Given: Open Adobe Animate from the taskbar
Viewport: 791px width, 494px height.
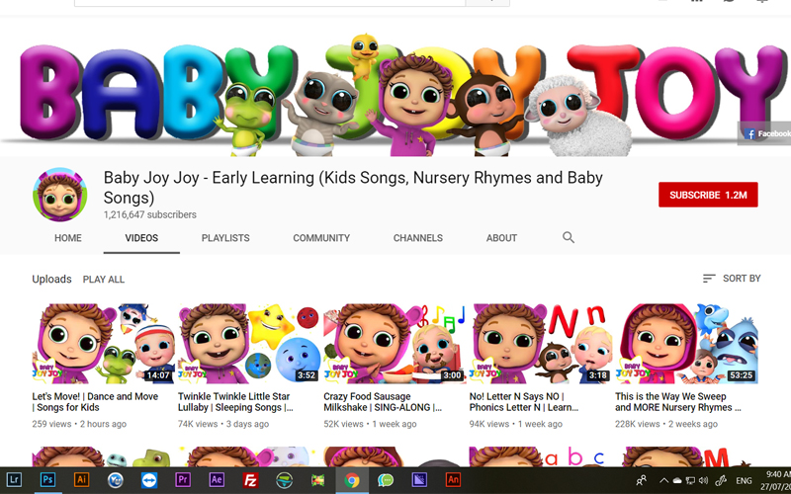Looking at the screenshot, I should (x=453, y=480).
